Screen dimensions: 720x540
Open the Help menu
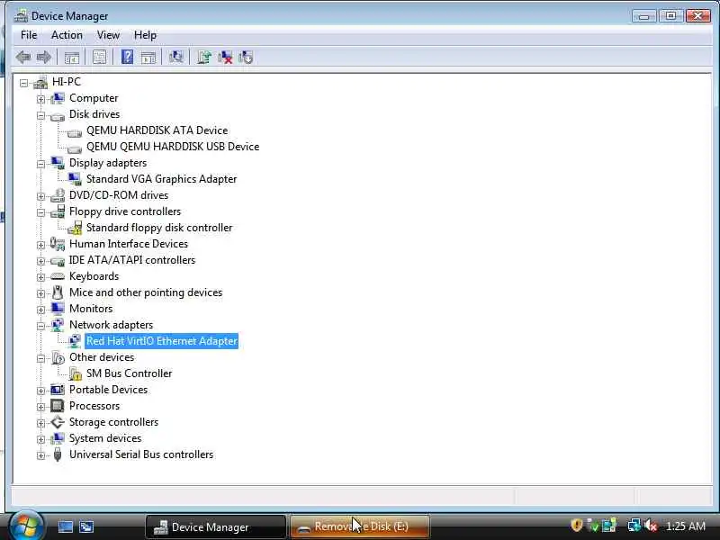145,35
